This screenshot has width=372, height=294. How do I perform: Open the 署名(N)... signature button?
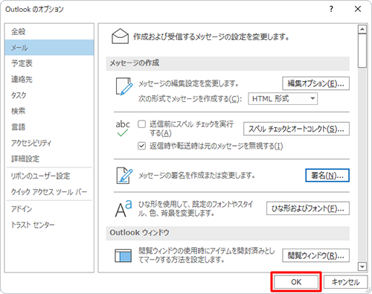coord(327,176)
